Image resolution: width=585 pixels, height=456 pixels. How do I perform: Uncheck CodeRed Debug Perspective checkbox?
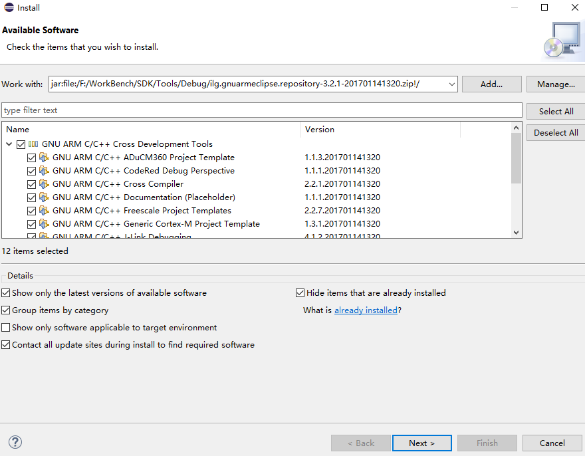(32, 171)
